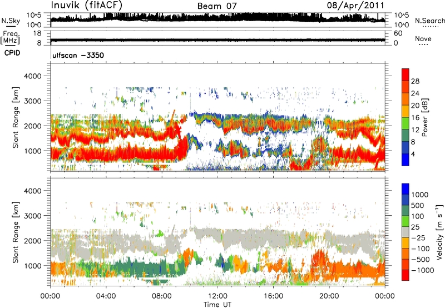Click the date '08/Apr/2011'
Screen dimensions: 445x308
click(355, 6)
